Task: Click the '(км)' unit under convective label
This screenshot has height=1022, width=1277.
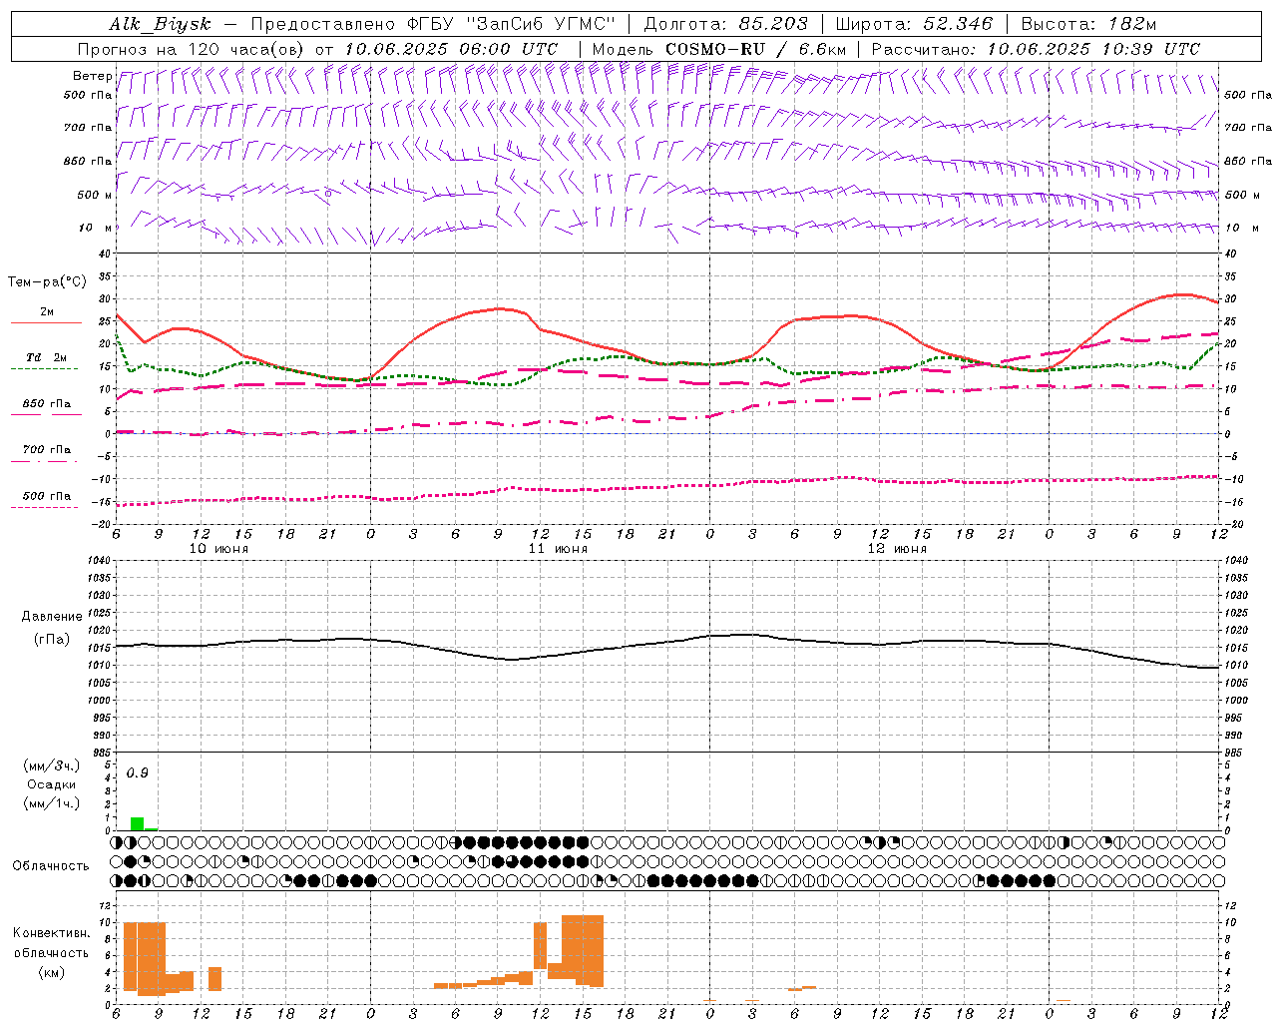Action: click(x=51, y=972)
